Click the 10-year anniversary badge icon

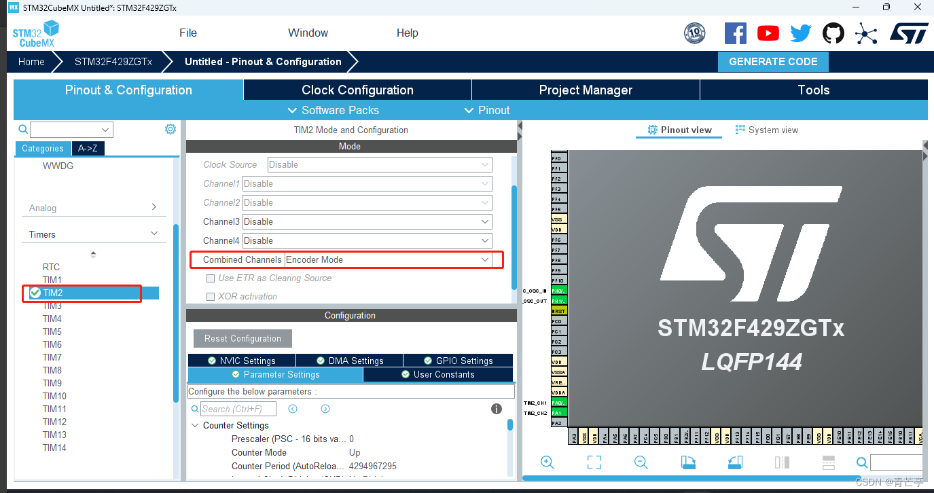[694, 33]
